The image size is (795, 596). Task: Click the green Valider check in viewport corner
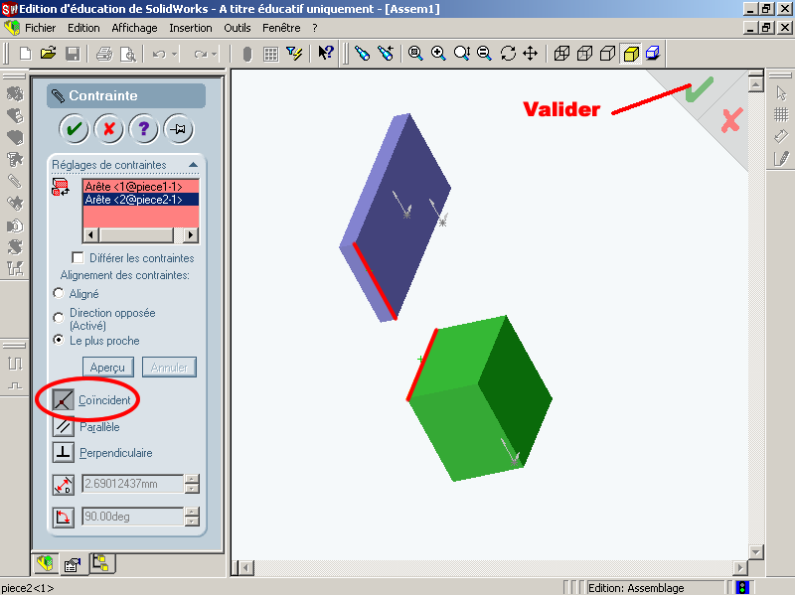[x=700, y=89]
